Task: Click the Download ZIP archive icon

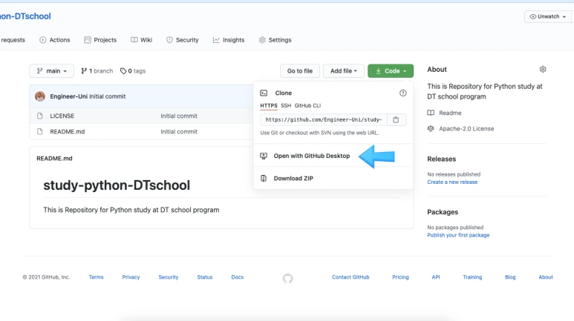Action: click(264, 178)
